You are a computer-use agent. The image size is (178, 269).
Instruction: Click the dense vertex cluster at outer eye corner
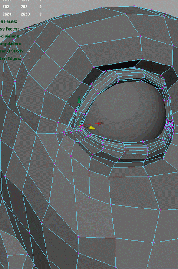coord(169,125)
